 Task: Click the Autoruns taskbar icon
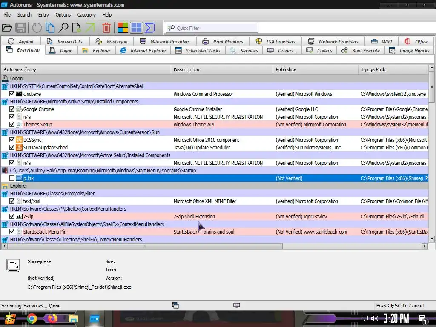[95, 318]
